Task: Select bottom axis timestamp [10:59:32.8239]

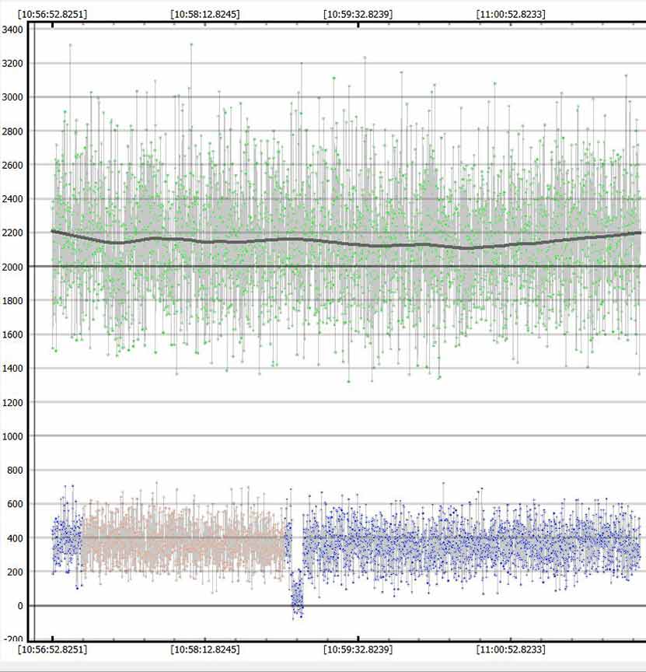Action: 358,649
